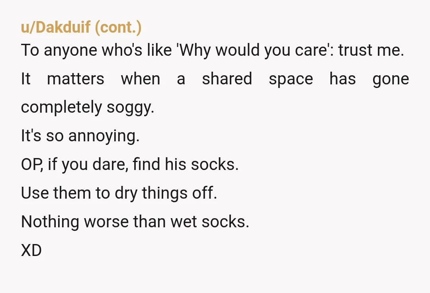Click the word 'shared' in second line
Image resolution: width=430 pixels, height=293 pixels.
coord(227,78)
